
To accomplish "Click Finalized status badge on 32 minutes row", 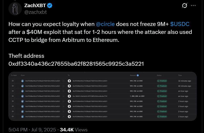I will (x=162, y=81).
